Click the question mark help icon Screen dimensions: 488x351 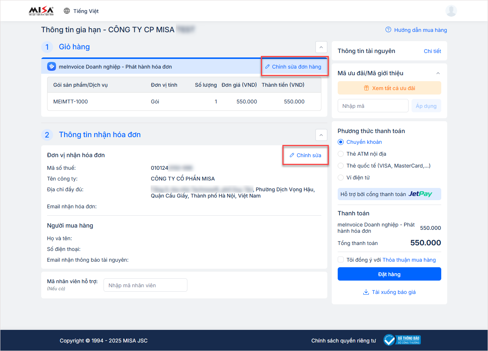(x=389, y=30)
